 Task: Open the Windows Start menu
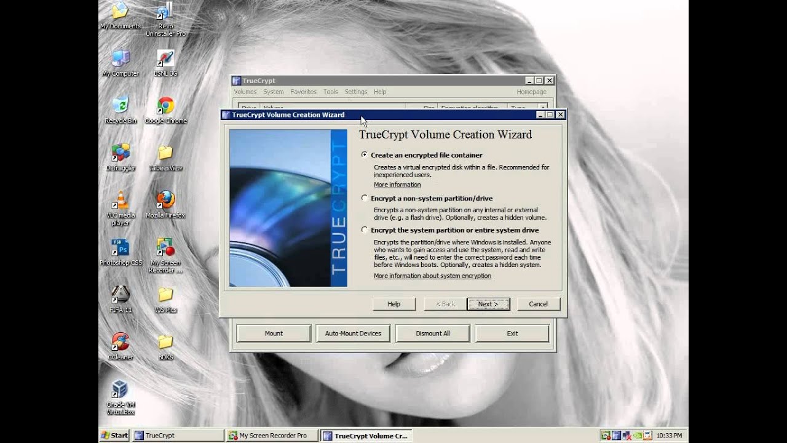point(115,436)
